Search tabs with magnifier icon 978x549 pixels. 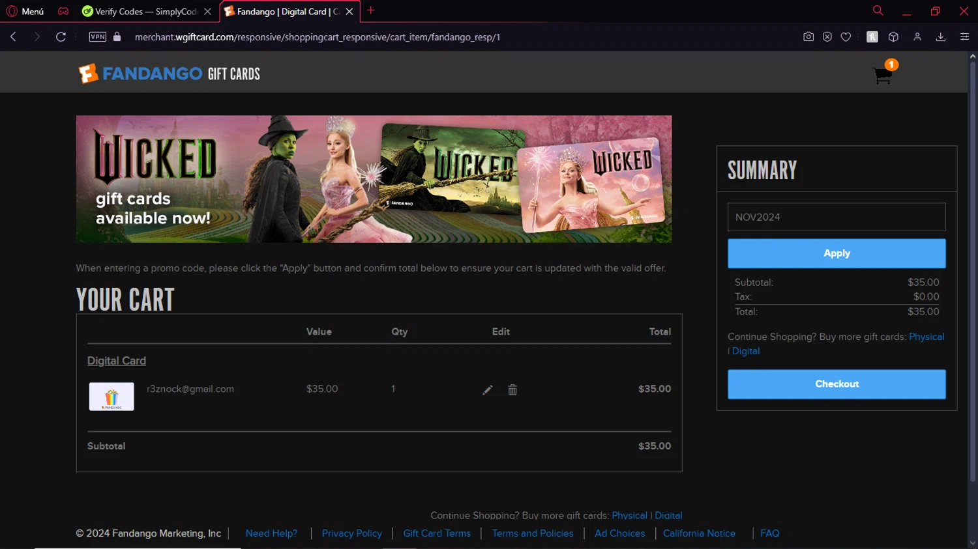tap(878, 10)
